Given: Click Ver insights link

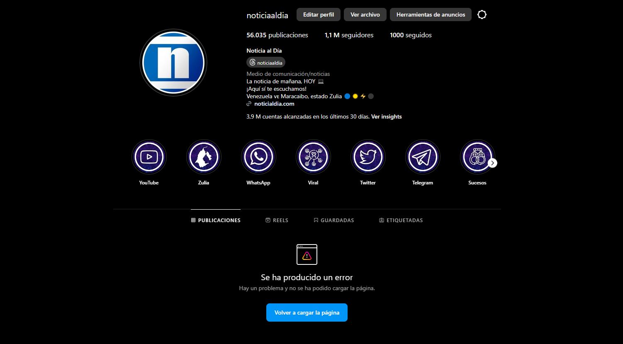Looking at the screenshot, I should click(x=386, y=116).
